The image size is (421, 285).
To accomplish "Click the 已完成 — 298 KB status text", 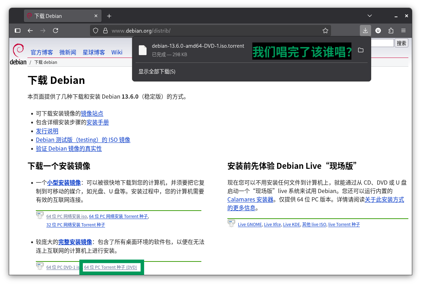I will [169, 54].
